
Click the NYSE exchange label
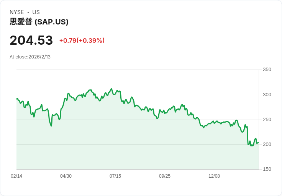17,12
